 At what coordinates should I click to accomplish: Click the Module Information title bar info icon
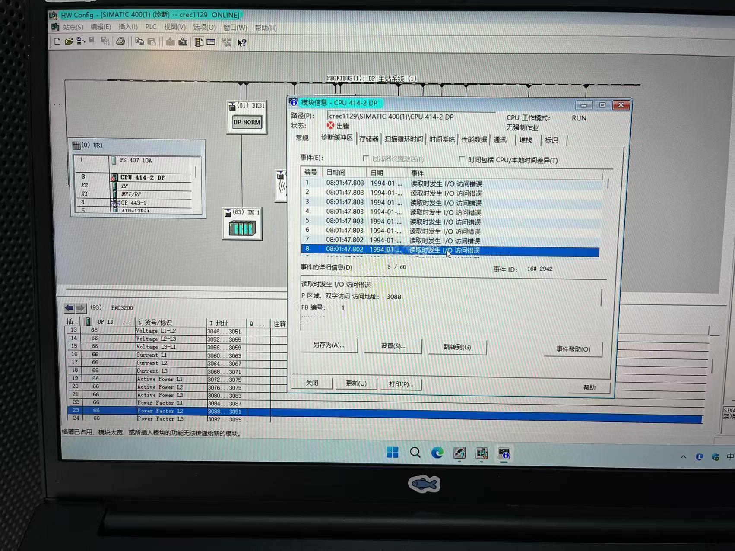(294, 102)
